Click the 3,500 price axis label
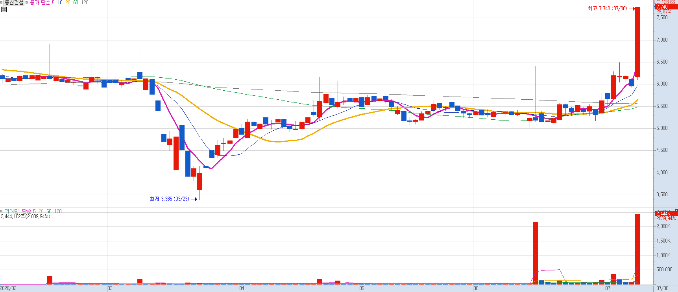 click(x=662, y=194)
